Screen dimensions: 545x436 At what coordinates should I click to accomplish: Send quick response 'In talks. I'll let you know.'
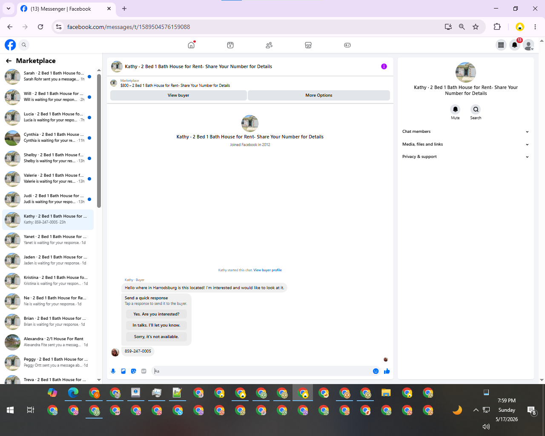(156, 325)
